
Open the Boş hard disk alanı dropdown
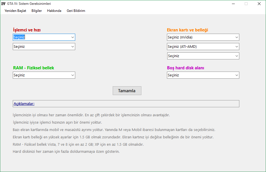coord(203,75)
